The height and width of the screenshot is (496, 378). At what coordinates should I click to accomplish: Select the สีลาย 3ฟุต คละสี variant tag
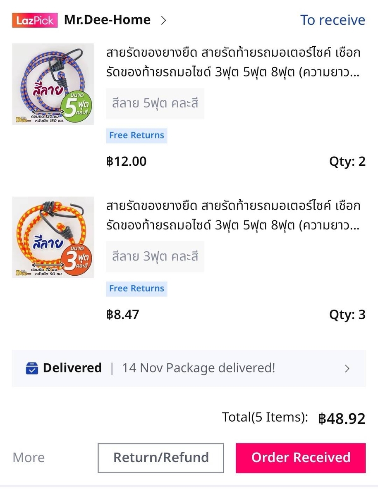tap(155, 256)
